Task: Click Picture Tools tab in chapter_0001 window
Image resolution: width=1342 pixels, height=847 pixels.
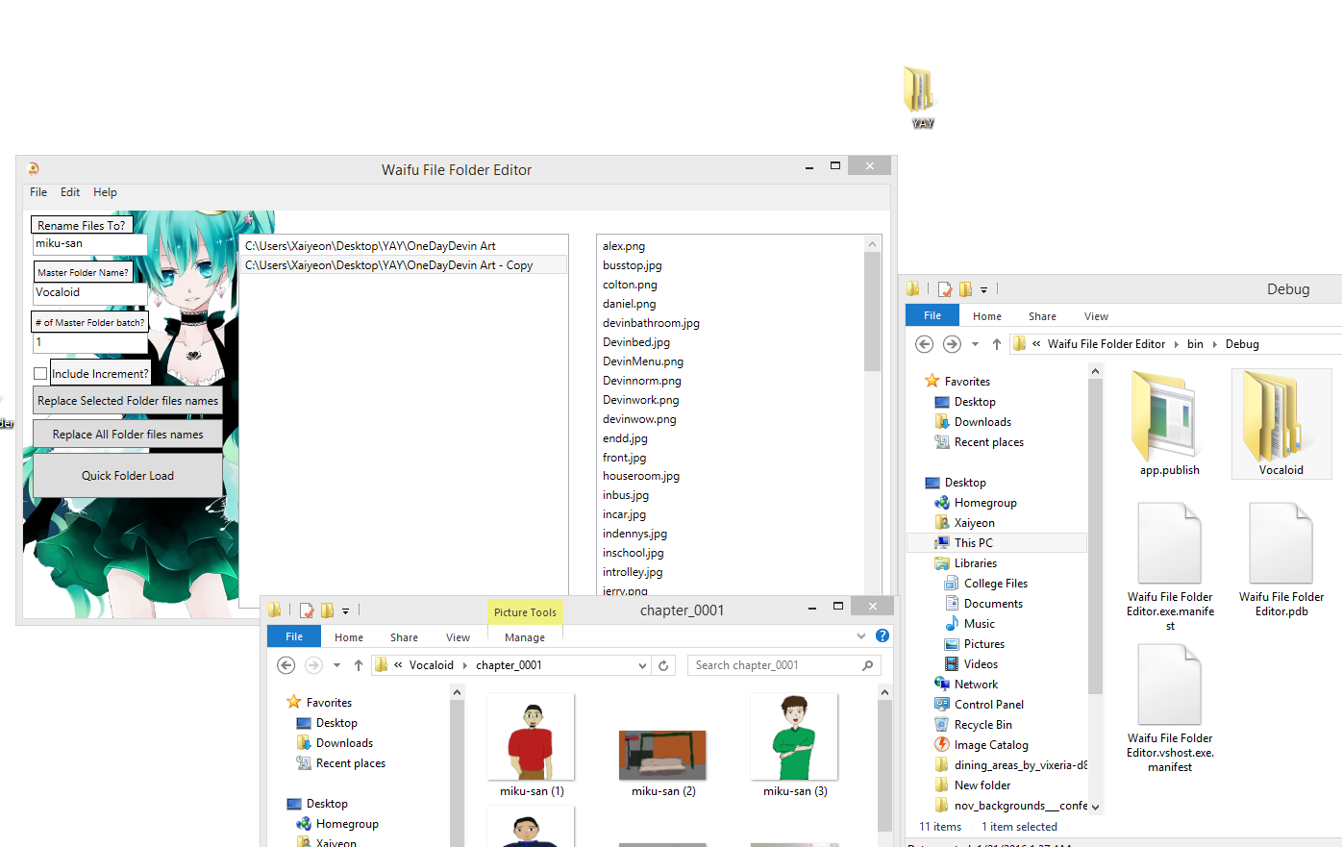Action: pyautogui.click(x=525, y=612)
